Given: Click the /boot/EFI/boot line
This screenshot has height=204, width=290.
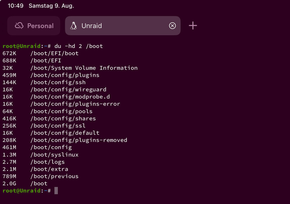Looking at the screenshot, I should (41, 53).
